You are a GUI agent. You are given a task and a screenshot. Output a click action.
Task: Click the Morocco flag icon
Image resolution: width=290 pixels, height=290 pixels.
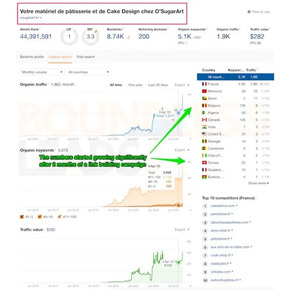pos(204,91)
